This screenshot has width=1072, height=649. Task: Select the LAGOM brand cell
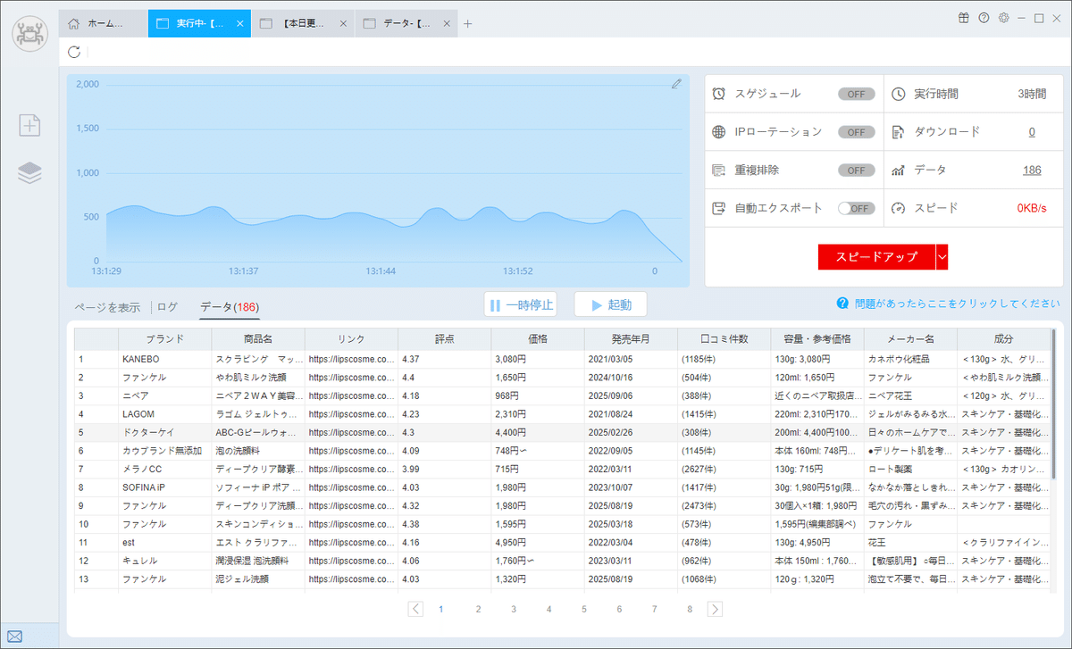tap(164, 414)
